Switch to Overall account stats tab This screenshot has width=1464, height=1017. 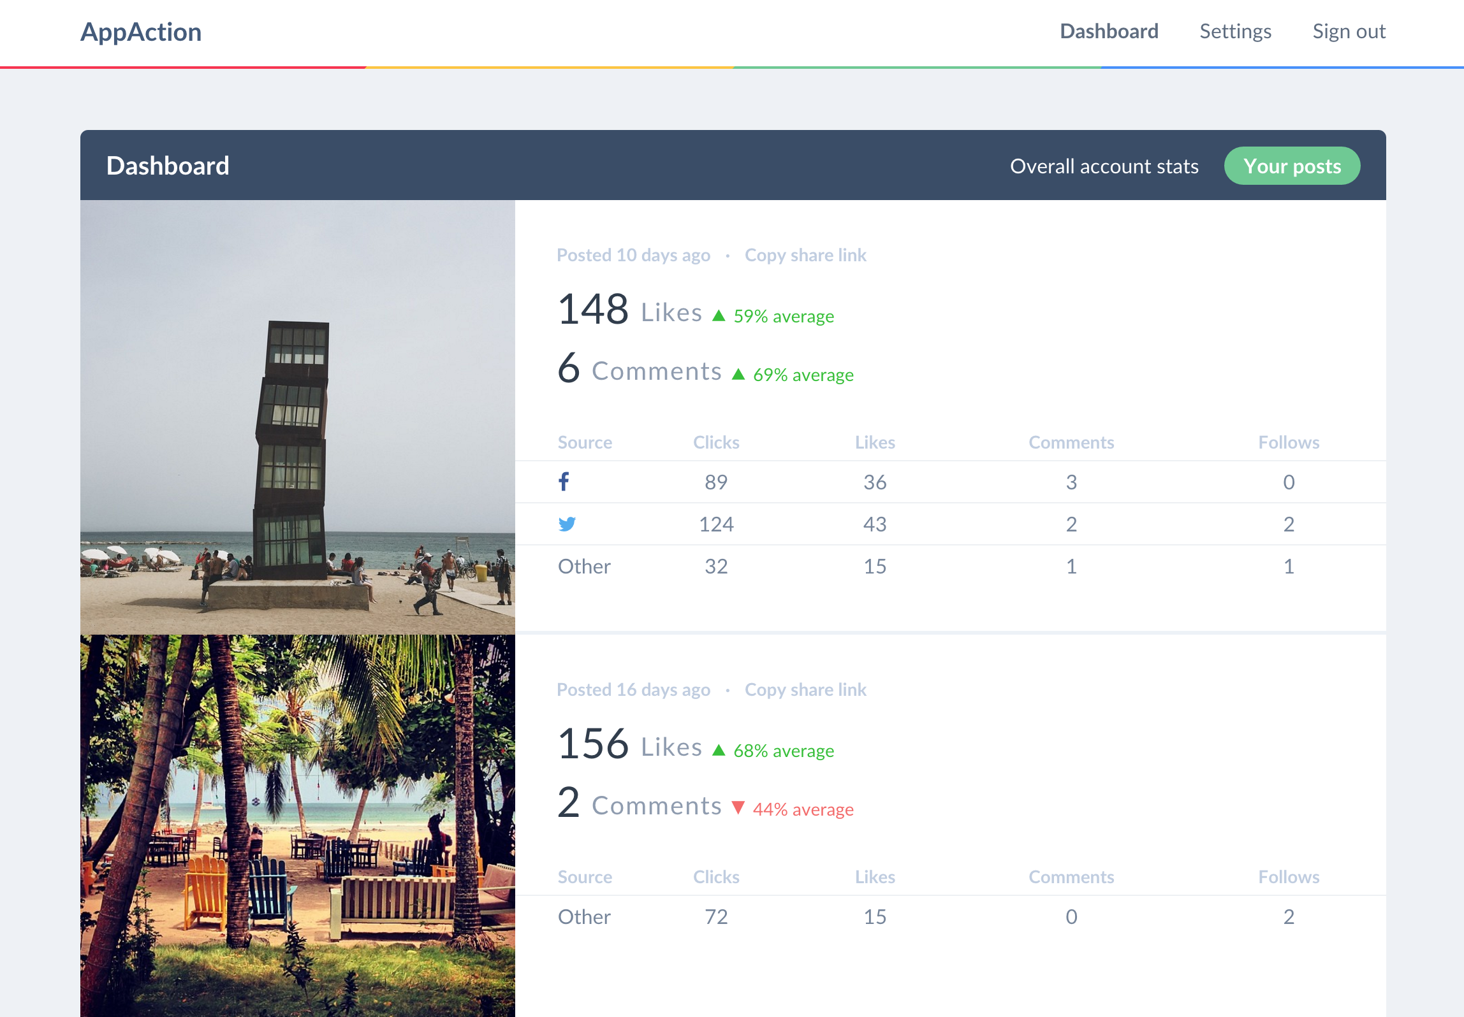(1104, 166)
